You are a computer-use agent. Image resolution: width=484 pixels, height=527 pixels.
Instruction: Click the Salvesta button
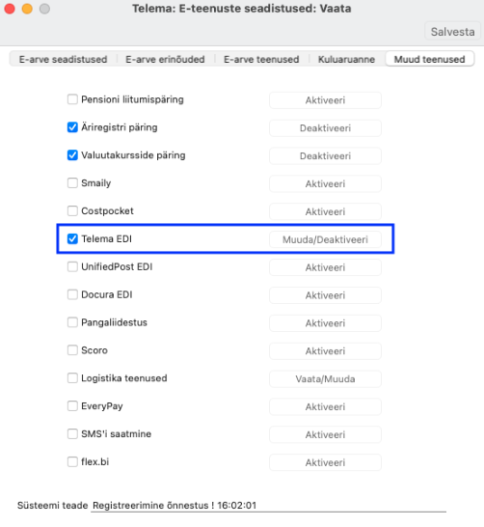pyautogui.click(x=452, y=32)
